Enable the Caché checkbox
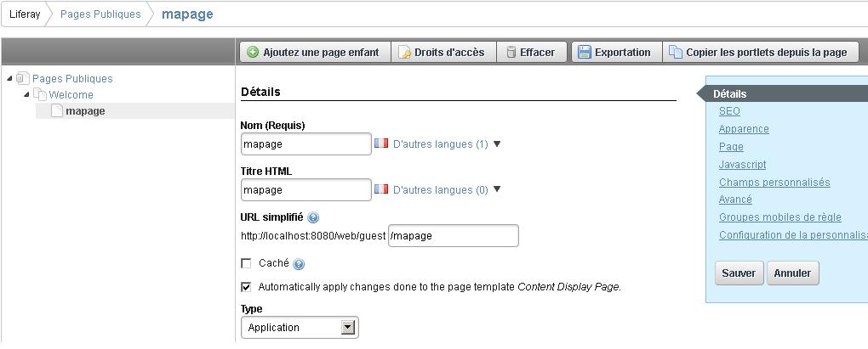Screen dimensions: 868x349 coord(247,264)
